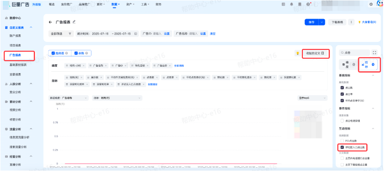The height and width of the screenshot is (171, 384).
Task: Click the 全部清除 link in 维度 row
Action: (179, 66)
